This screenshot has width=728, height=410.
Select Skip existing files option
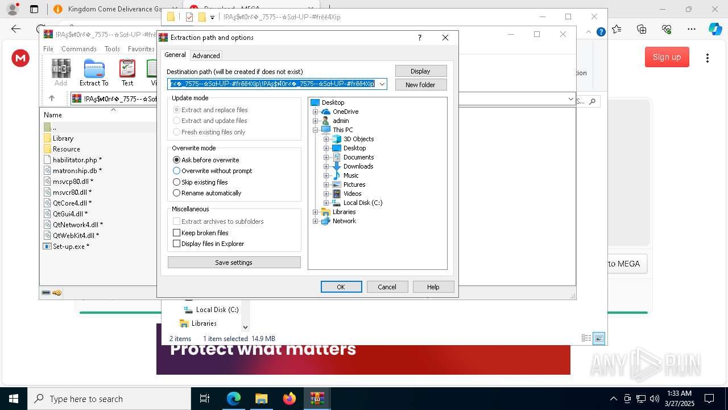tap(176, 182)
